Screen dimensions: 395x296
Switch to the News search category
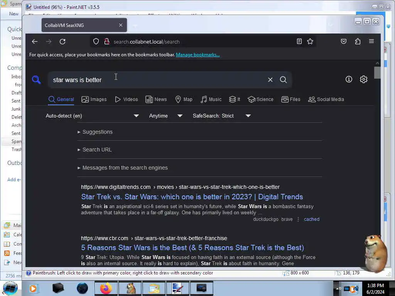coord(156,99)
